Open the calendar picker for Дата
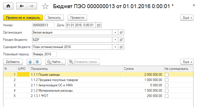The image size is (198, 107). pyautogui.click(x=99, y=25)
